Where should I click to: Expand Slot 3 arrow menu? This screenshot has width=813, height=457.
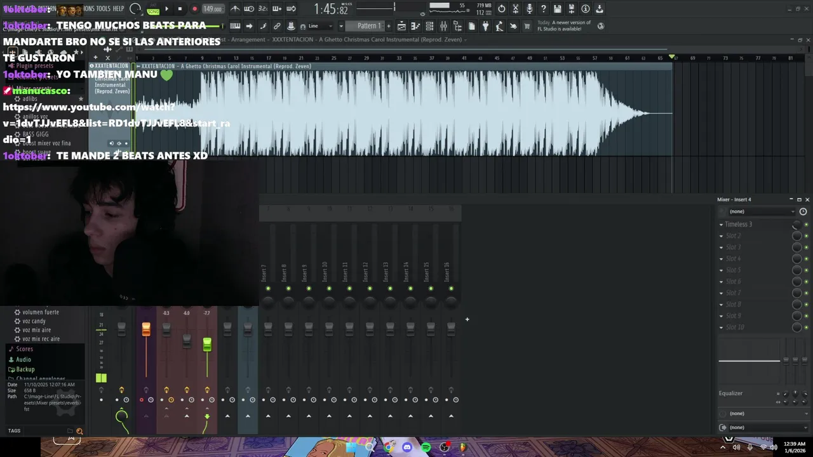coord(721,248)
